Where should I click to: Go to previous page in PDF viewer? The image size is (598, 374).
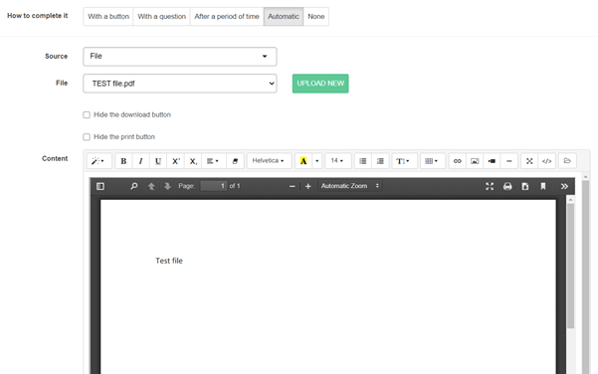151,186
